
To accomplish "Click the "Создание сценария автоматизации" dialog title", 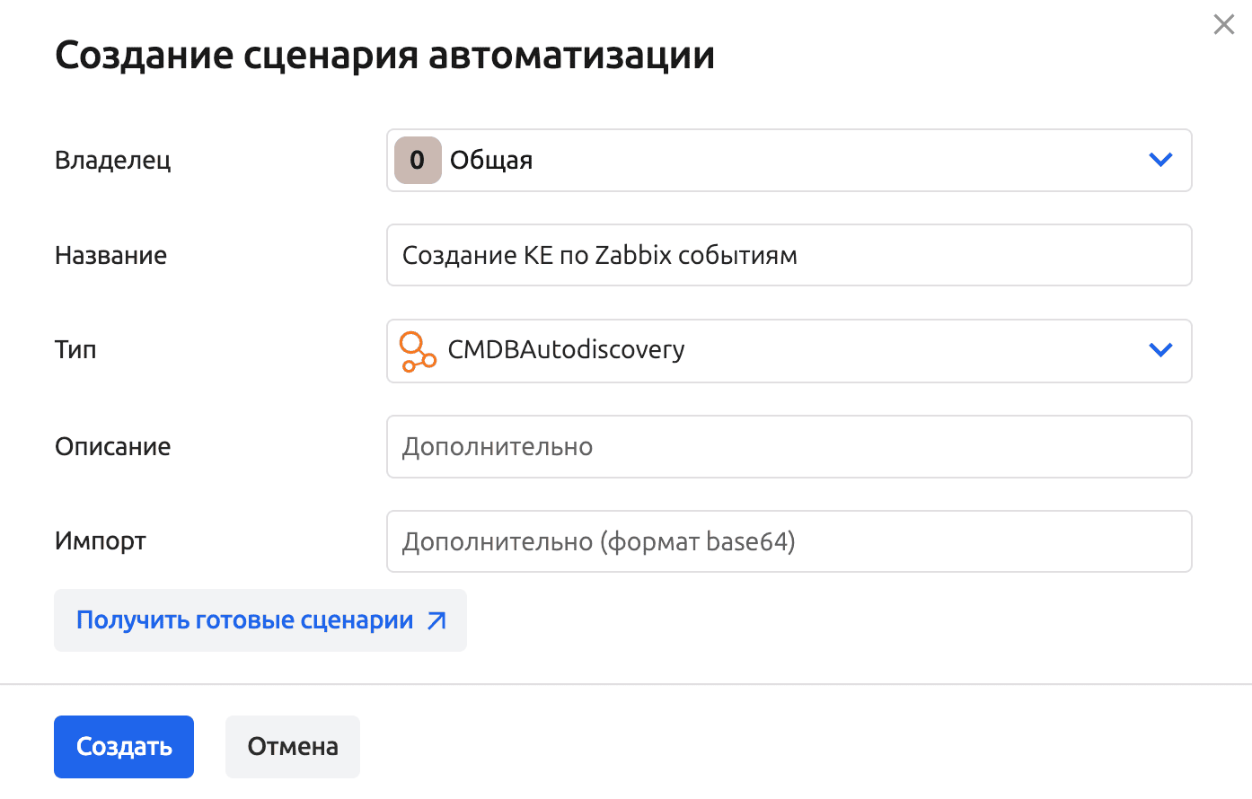I will pos(384,56).
